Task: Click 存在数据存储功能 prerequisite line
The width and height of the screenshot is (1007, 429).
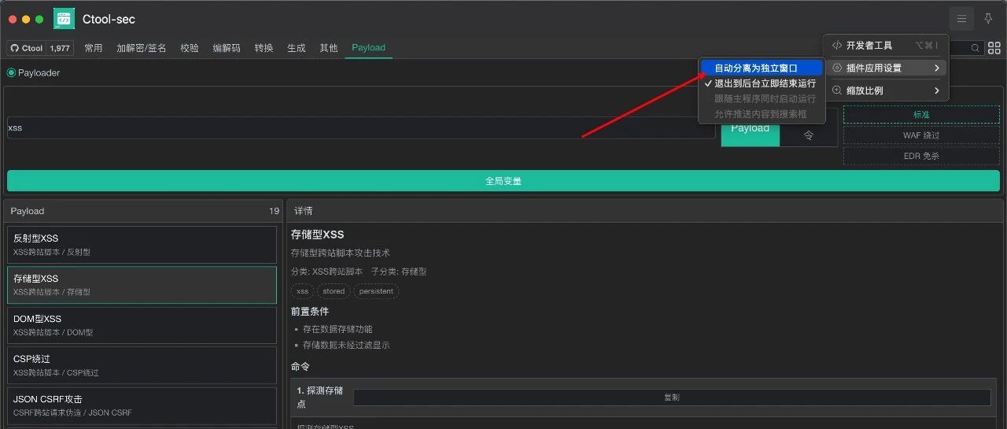Action: coord(338,329)
